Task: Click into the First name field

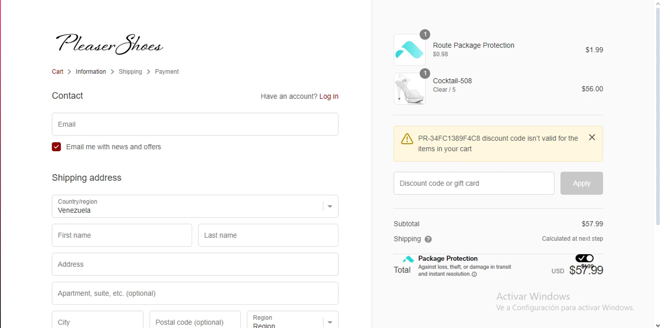Action: (122, 235)
